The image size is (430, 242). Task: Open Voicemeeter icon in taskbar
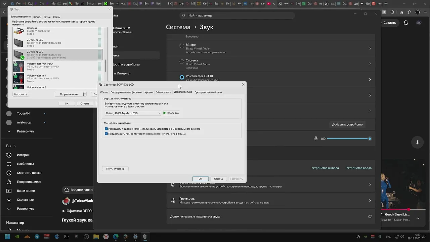point(47,237)
